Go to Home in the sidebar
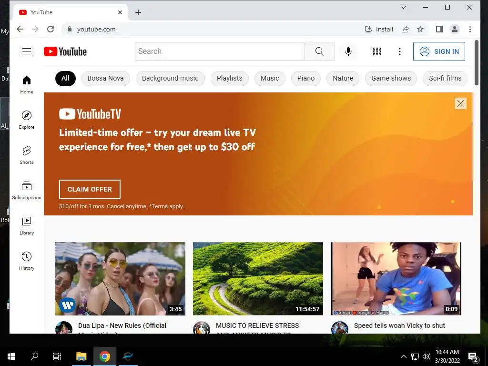 point(27,85)
